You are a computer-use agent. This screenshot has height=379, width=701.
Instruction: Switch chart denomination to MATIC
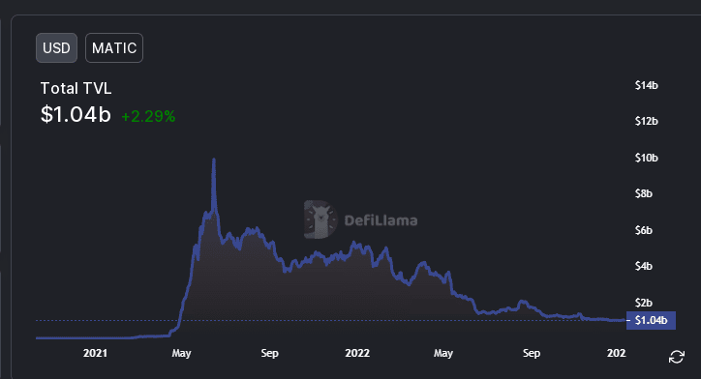pyautogui.click(x=114, y=47)
